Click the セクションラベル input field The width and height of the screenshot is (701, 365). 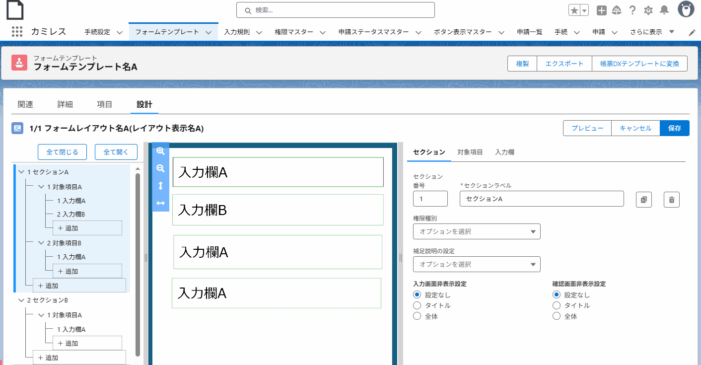pyautogui.click(x=542, y=199)
